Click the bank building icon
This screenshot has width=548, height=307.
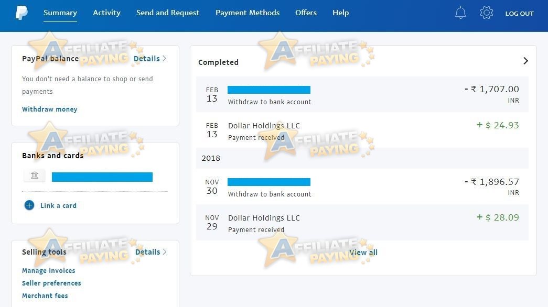[35, 176]
